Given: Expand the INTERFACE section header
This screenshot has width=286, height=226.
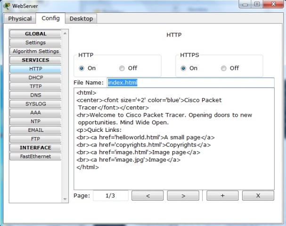Looking at the screenshot, I should (x=35, y=148).
